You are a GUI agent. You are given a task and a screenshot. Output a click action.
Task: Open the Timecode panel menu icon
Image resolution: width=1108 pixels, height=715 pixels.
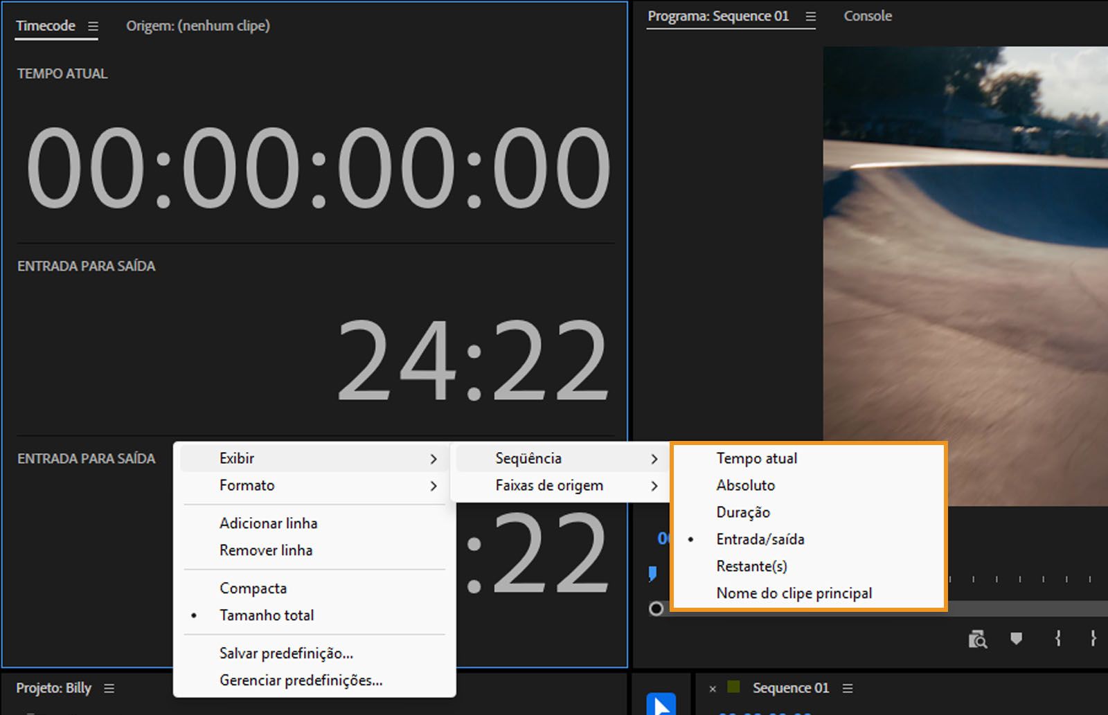(94, 26)
